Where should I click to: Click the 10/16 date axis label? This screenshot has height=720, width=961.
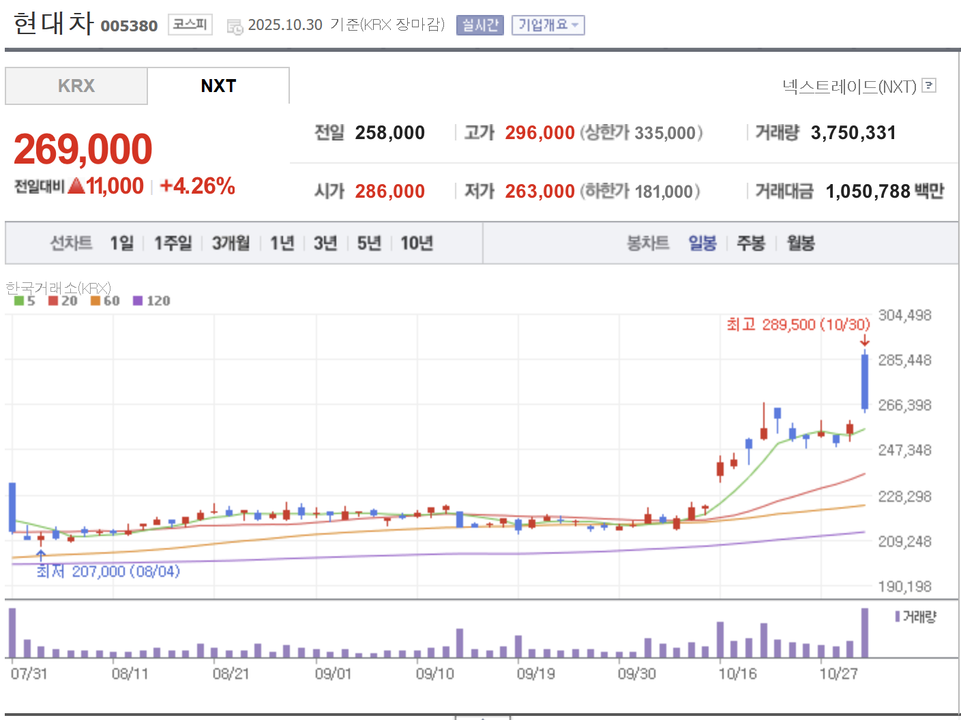(x=738, y=674)
